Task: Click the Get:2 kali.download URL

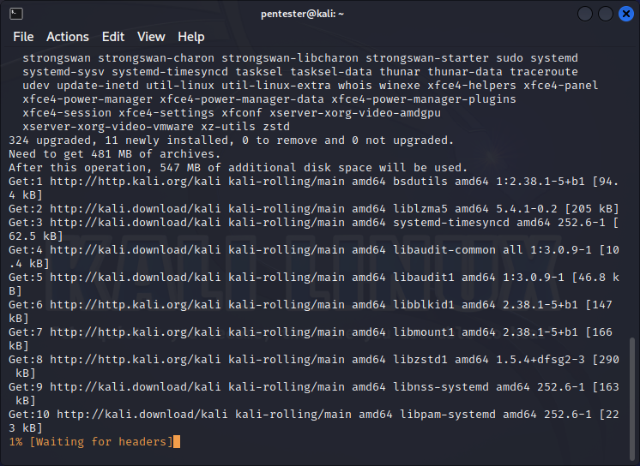Action: click(x=135, y=209)
